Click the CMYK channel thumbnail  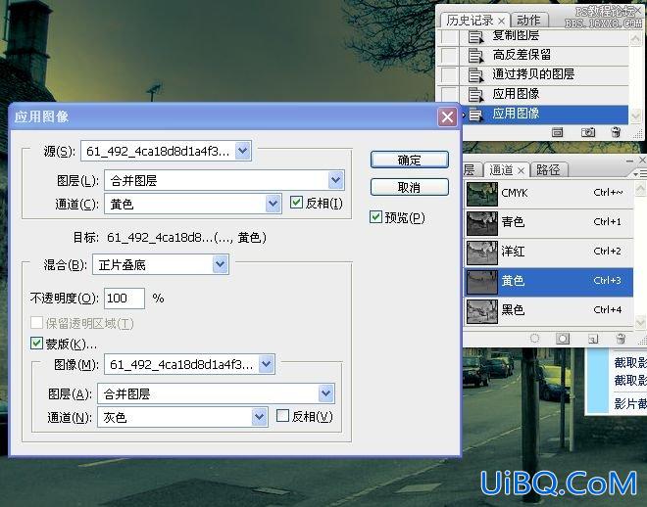482,194
